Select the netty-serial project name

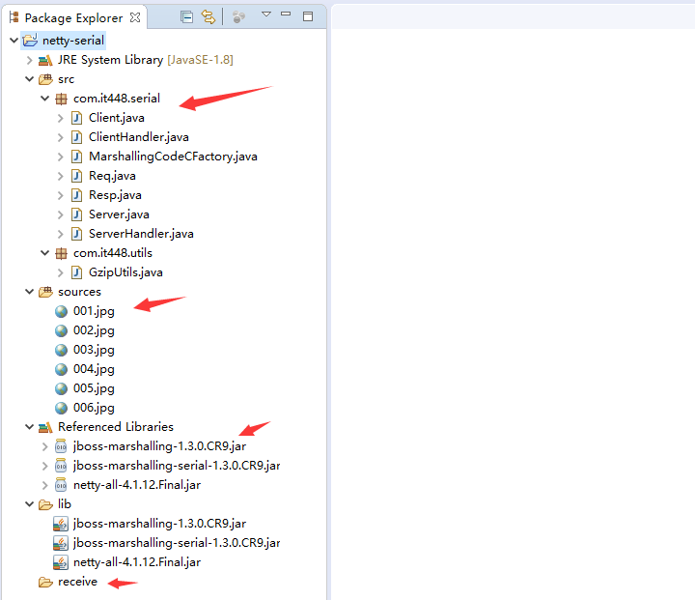tap(73, 41)
